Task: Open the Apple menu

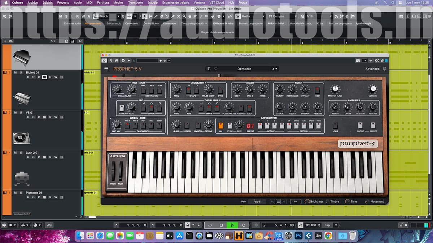Action: 6,3
